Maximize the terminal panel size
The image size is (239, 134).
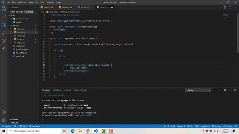(x=230, y=90)
